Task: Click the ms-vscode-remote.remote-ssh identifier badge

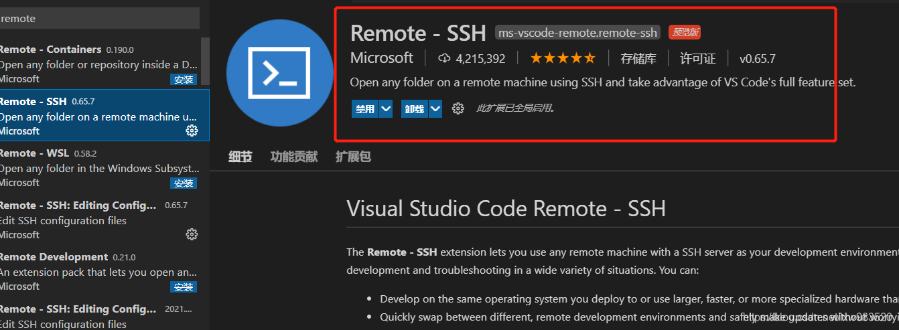Action: click(x=579, y=32)
